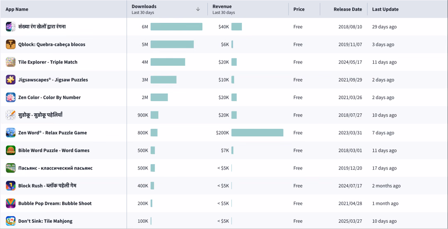This screenshot has height=229, width=448.
Task: Click the $6K revenue value
Action: pos(225,44)
